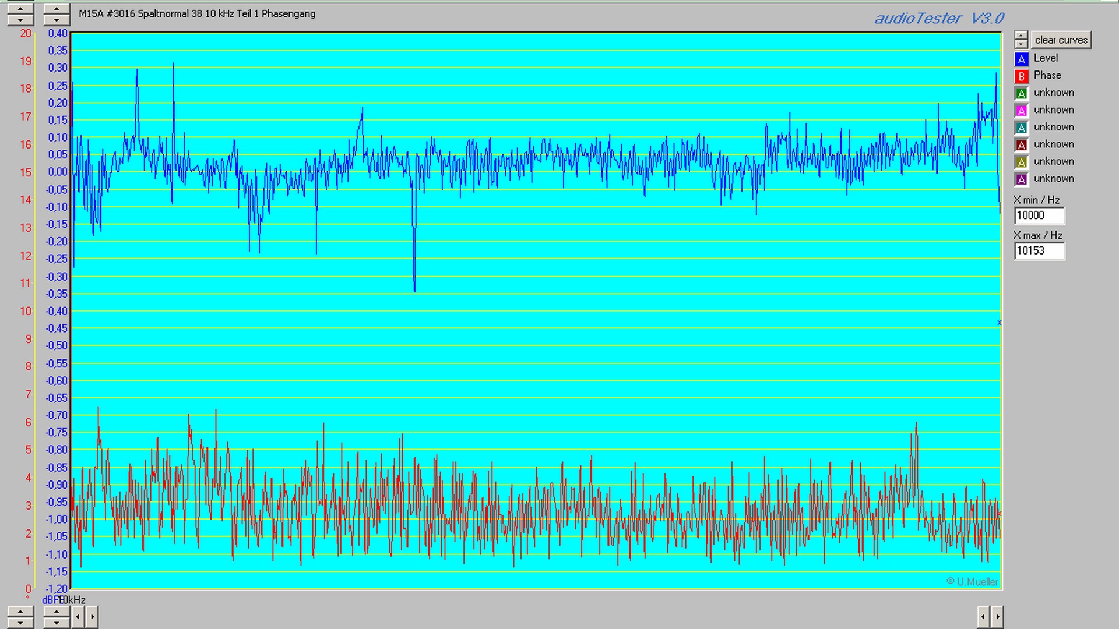Click top-left up arrow above red axis
Image resolution: width=1119 pixels, height=629 pixels.
click(20, 9)
